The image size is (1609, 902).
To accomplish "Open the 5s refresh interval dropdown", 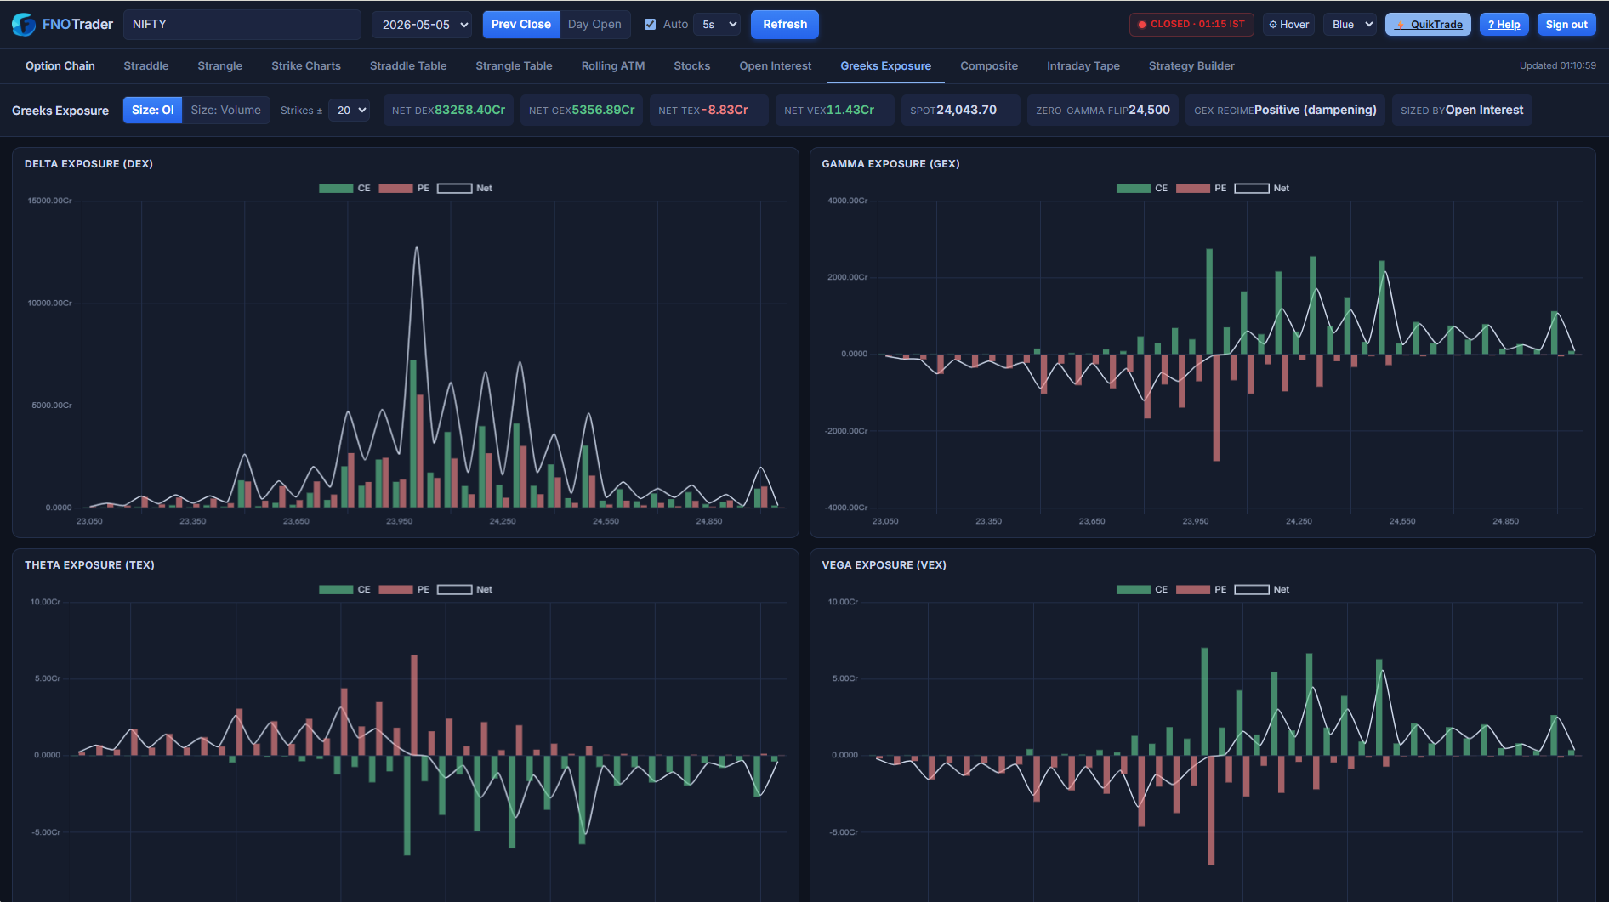I will (x=717, y=25).
